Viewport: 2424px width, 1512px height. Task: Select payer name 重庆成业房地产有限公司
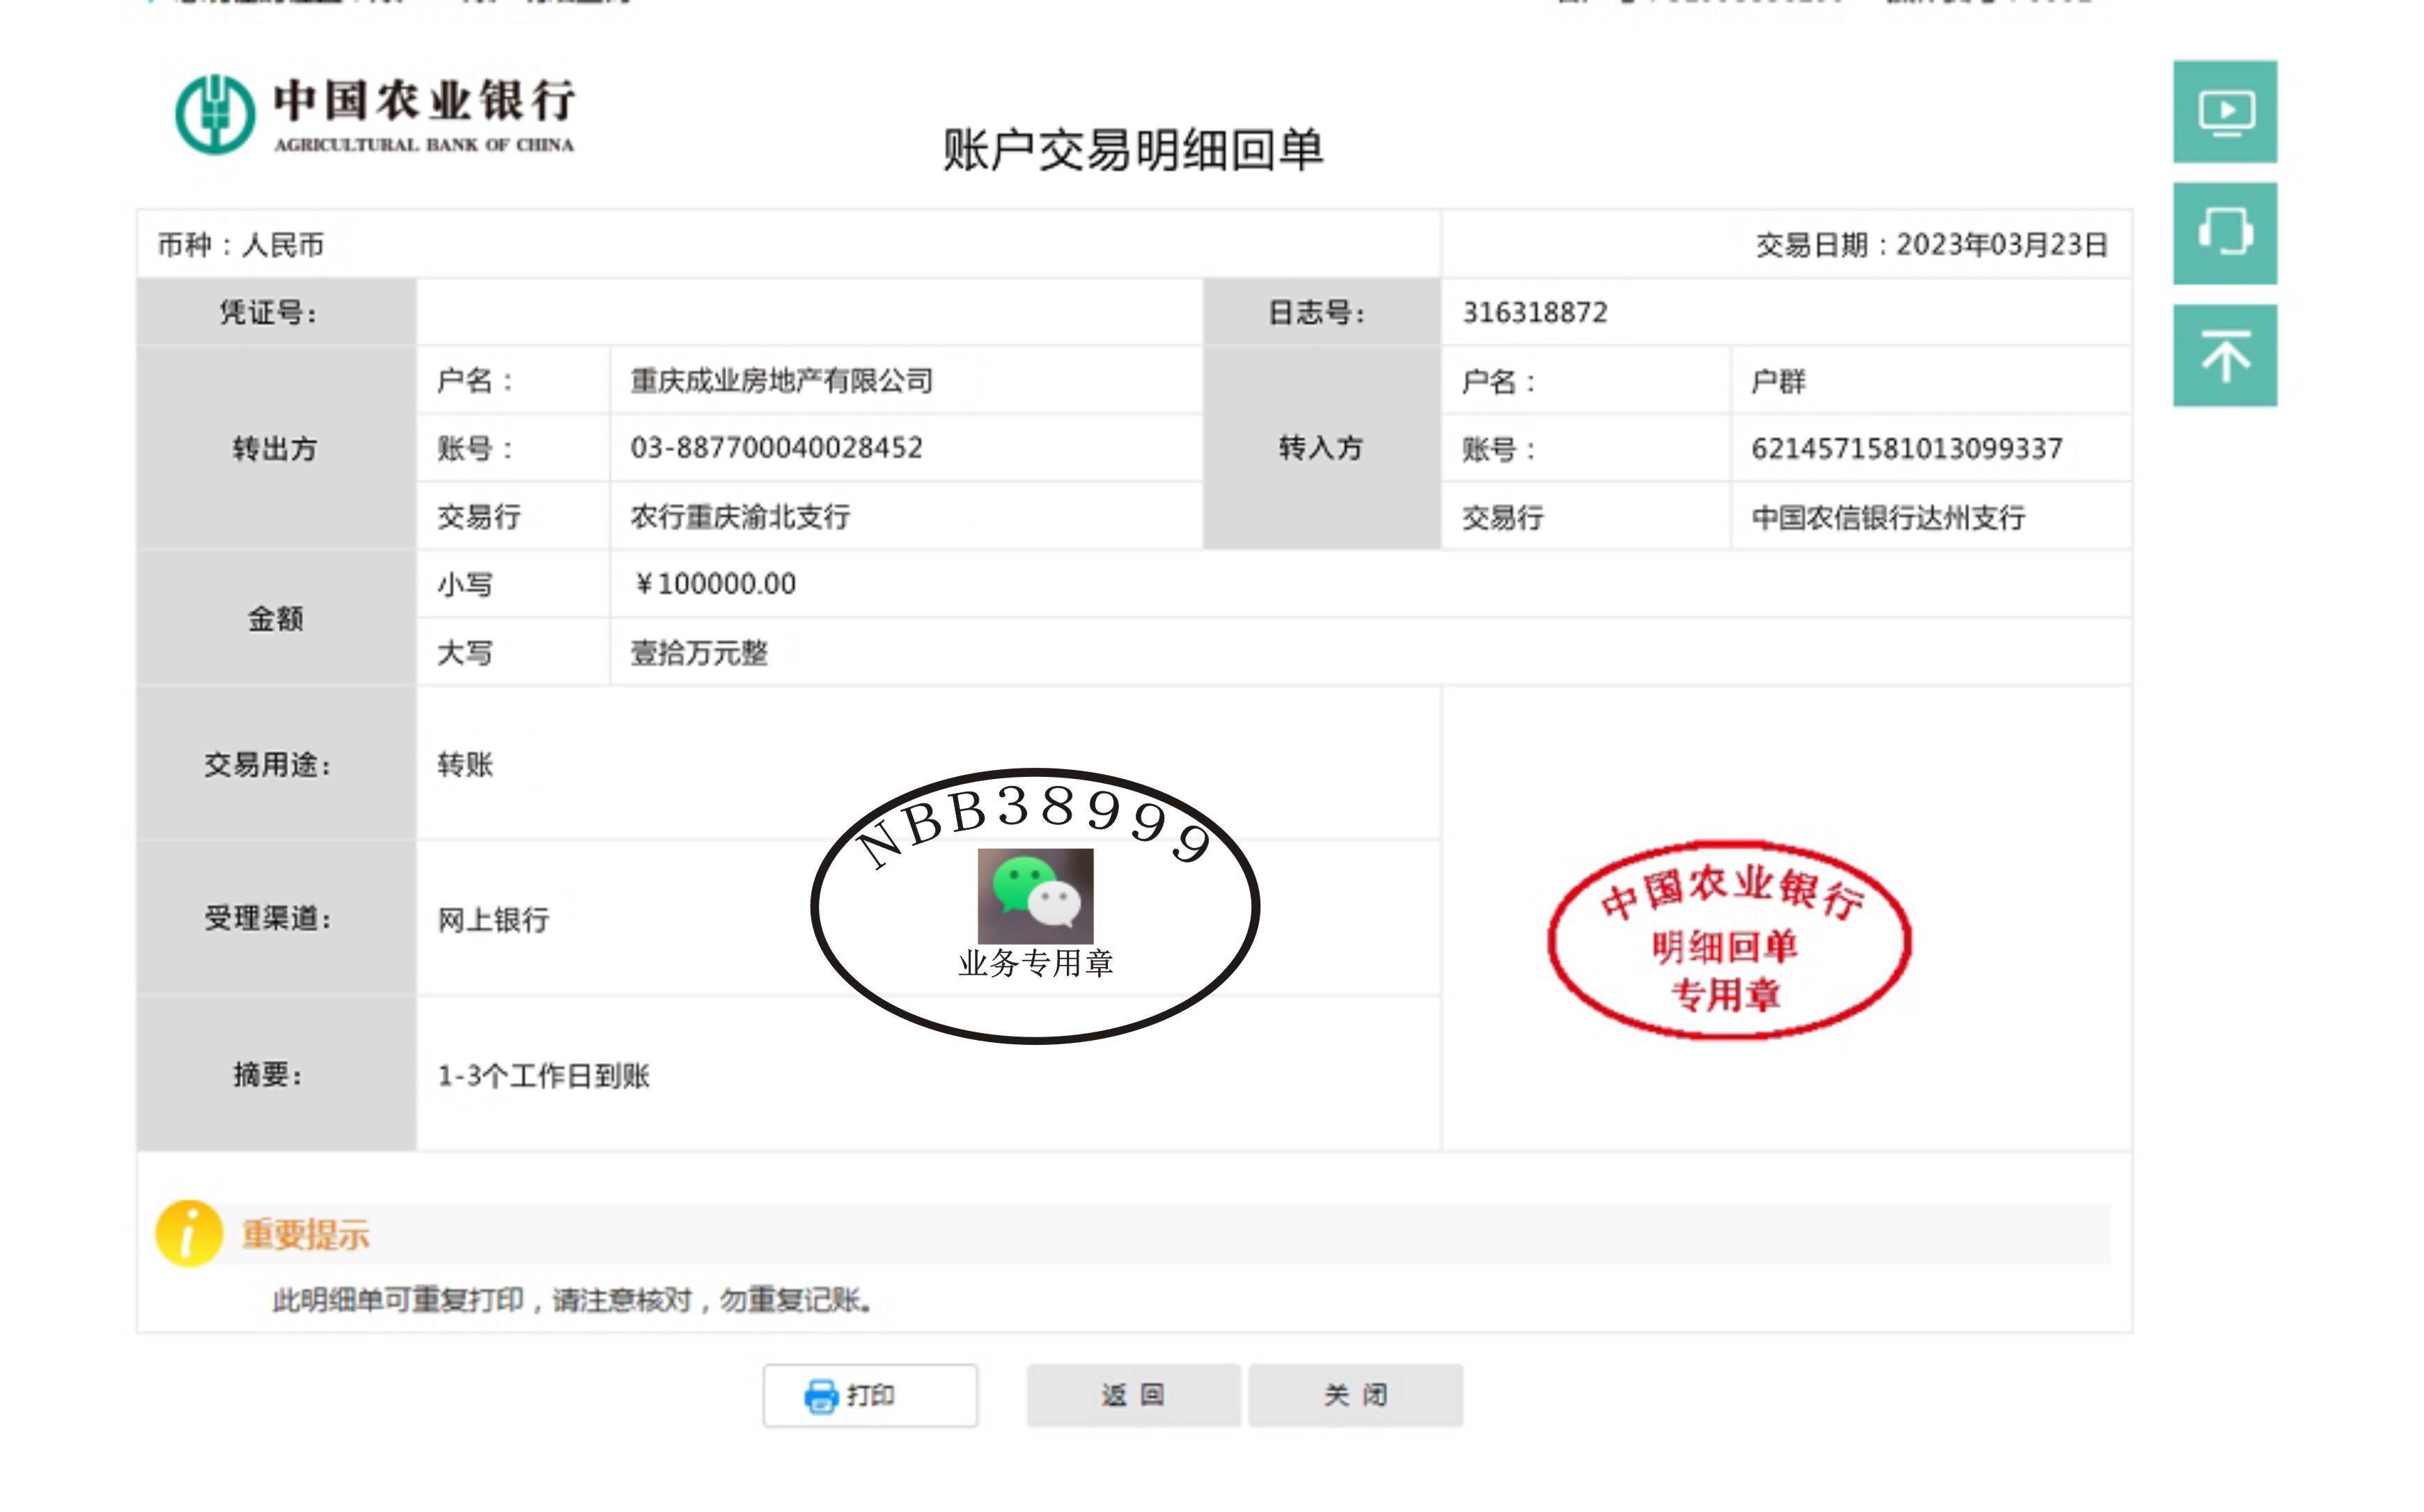(x=781, y=381)
